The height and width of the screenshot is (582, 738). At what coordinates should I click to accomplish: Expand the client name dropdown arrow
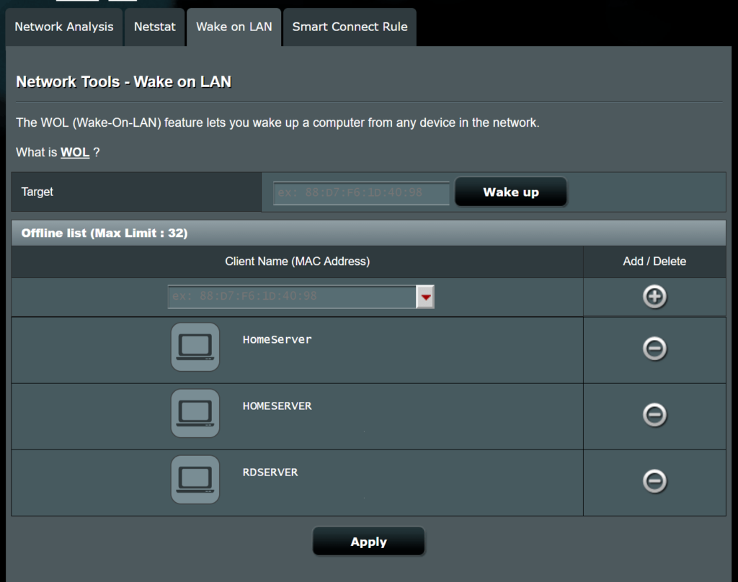point(425,296)
